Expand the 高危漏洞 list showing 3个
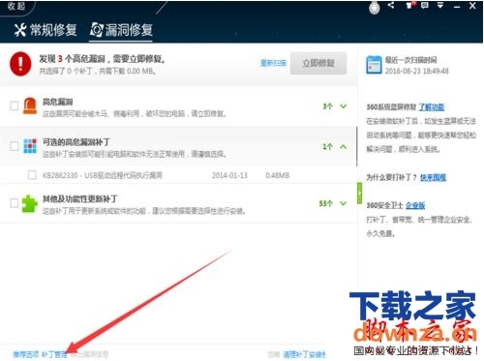The image size is (484, 361). (344, 106)
